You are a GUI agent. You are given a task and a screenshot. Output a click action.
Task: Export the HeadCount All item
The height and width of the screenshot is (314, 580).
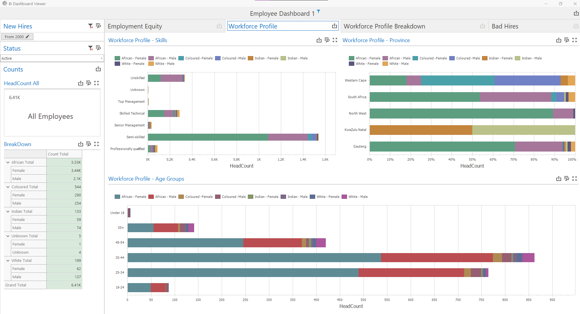tap(81, 83)
